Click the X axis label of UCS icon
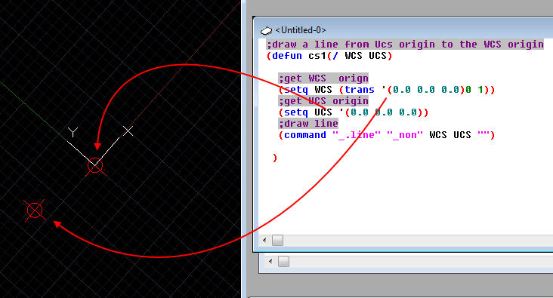 (128, 131)
